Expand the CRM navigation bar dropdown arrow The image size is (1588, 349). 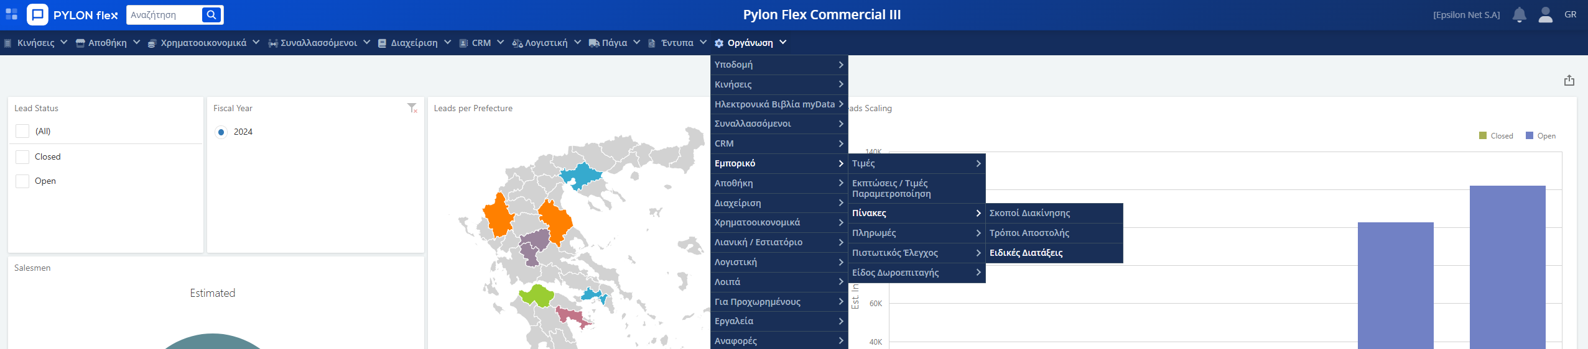coord(500,42)
